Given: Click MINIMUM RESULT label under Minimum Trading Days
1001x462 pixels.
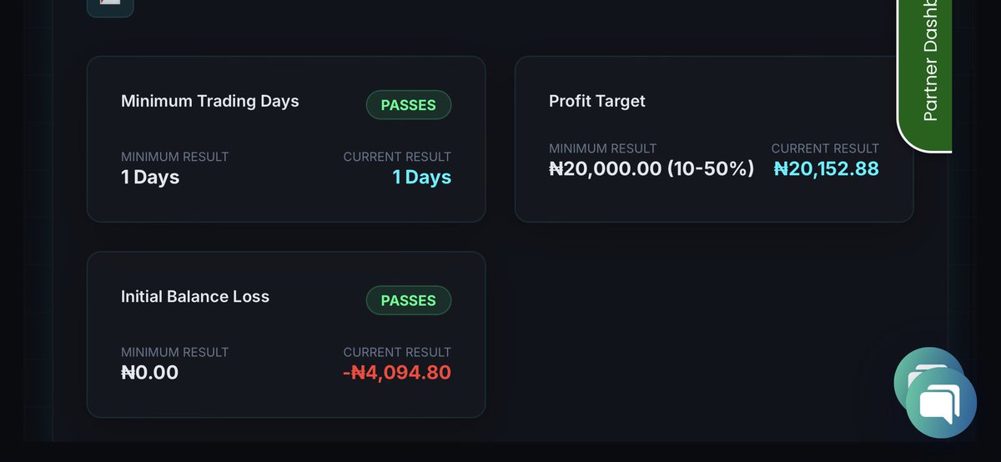Looking at the screenshot, I should [175, 157].
